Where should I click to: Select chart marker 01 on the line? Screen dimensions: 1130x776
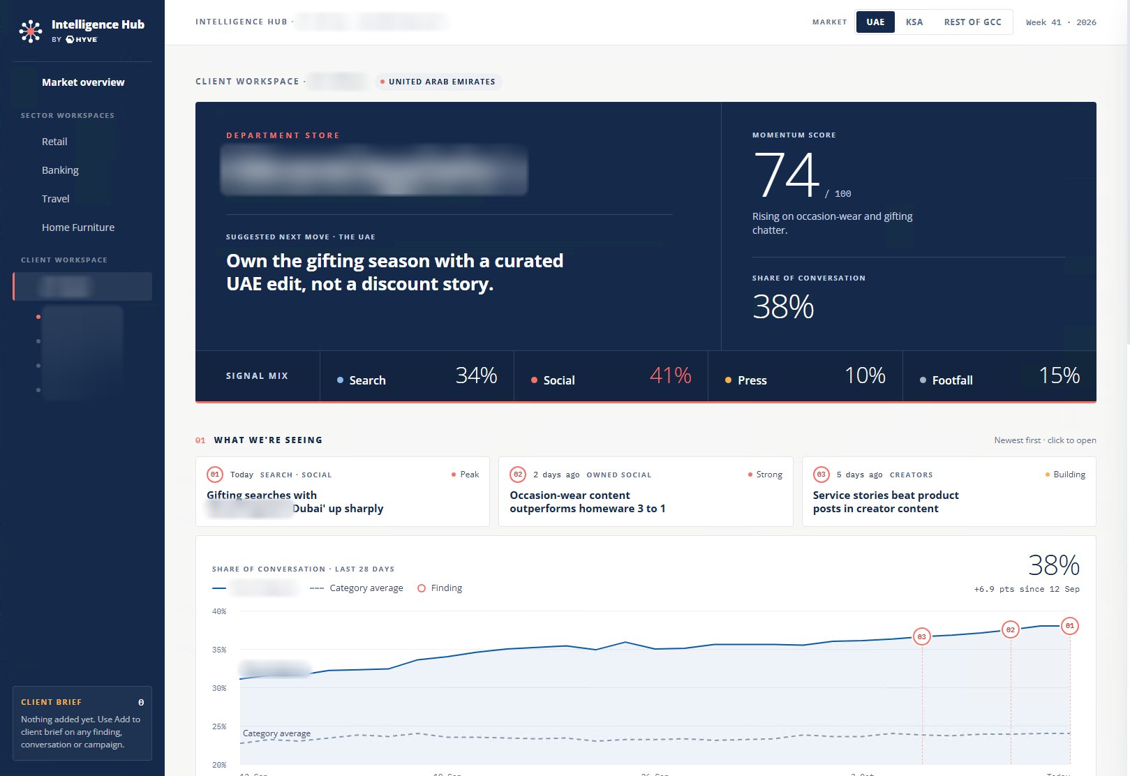click(1069, 626)
